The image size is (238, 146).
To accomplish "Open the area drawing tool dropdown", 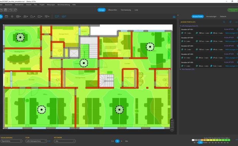I will click(33, 16).
